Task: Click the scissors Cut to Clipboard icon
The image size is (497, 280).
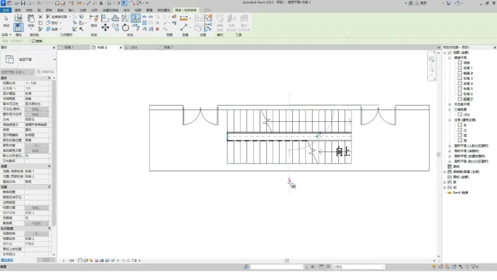Action: pyautogui.click(x=40, y=17)
